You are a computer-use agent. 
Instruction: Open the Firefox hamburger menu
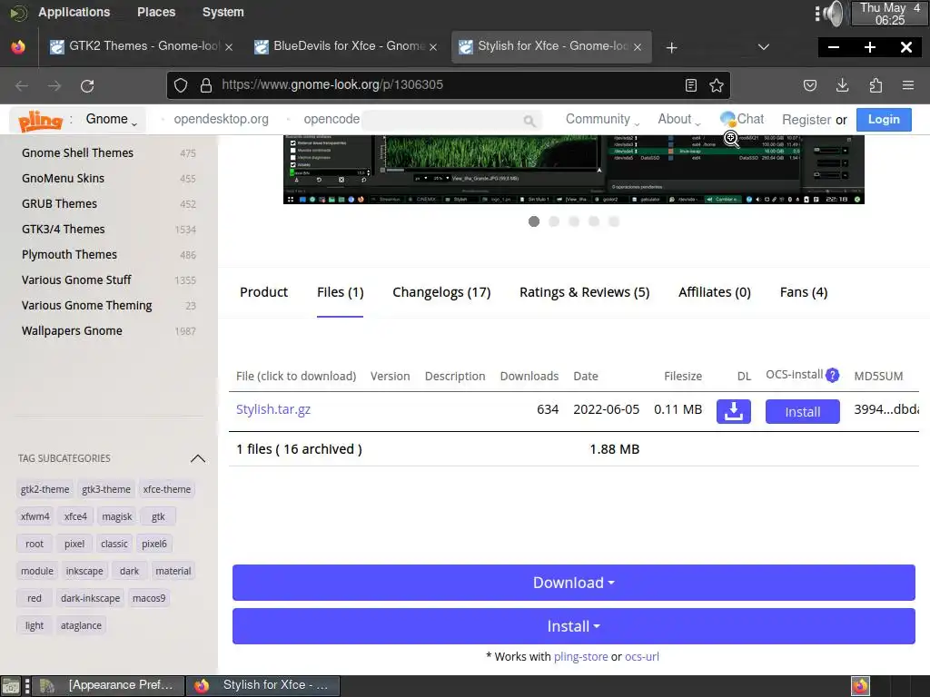coord(908,85)
